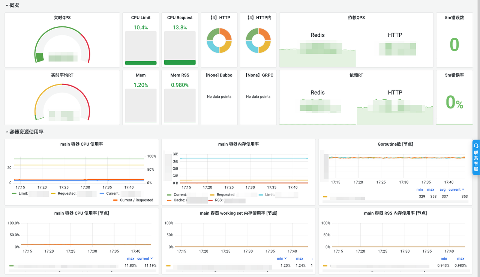This screenshot has height=277, width=480.
Task: Toggle the orange Current / Requested legend swatch
Action: point(115,200)
